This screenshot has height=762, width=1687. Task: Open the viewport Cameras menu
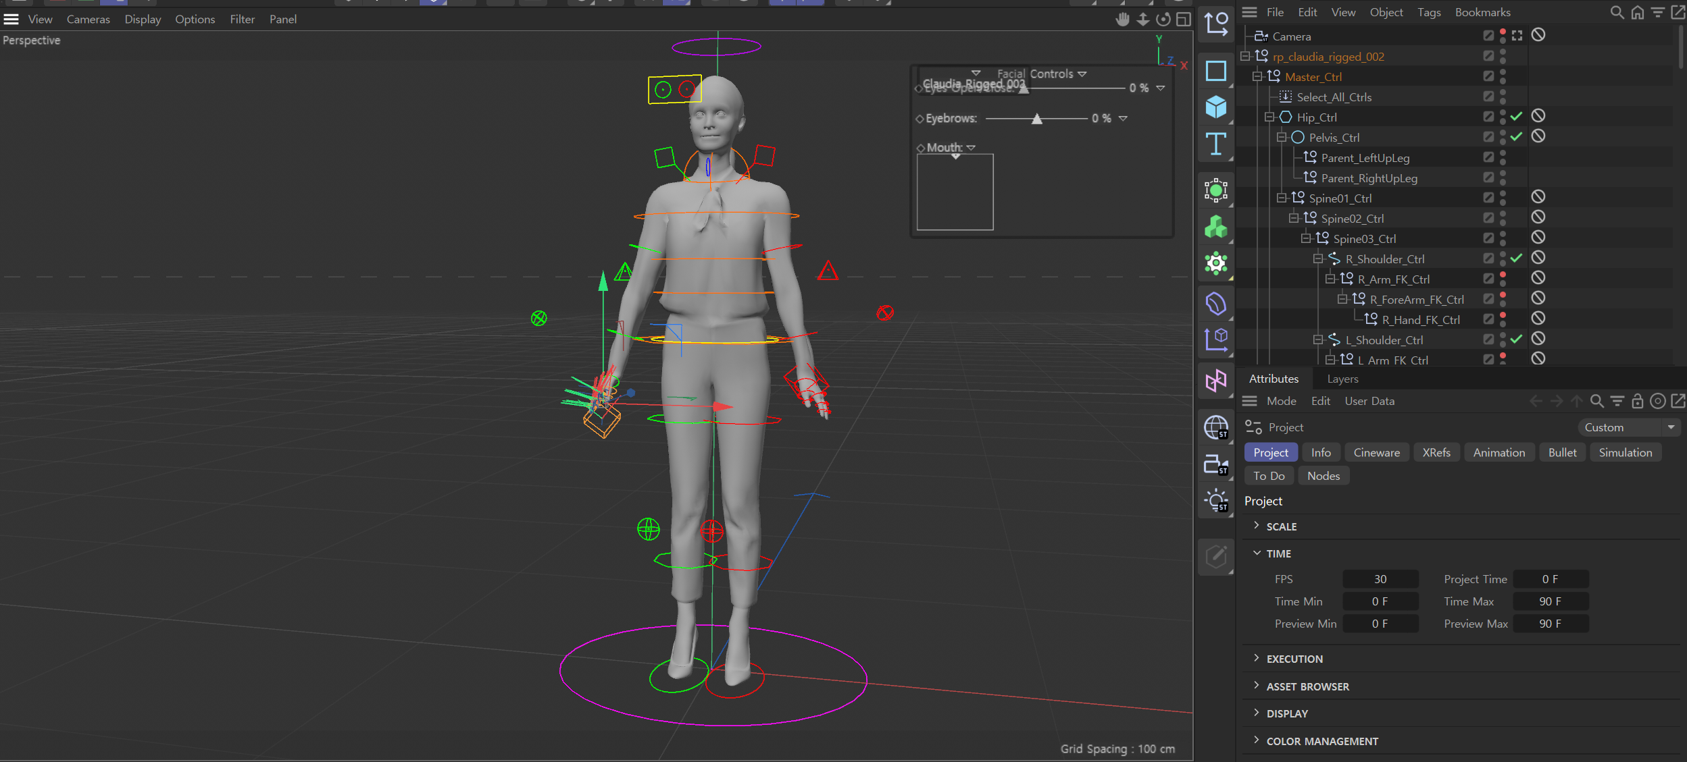[88, 20]
